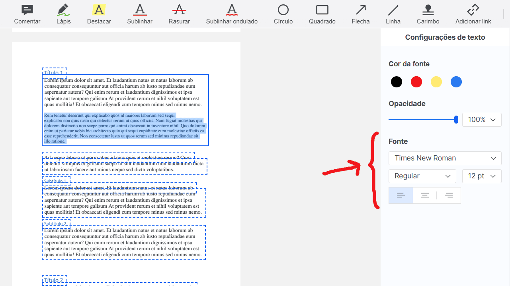This screenshot has width=510, height=286.
Task: Choose the red font color swatch
Action: click(416, 82)
